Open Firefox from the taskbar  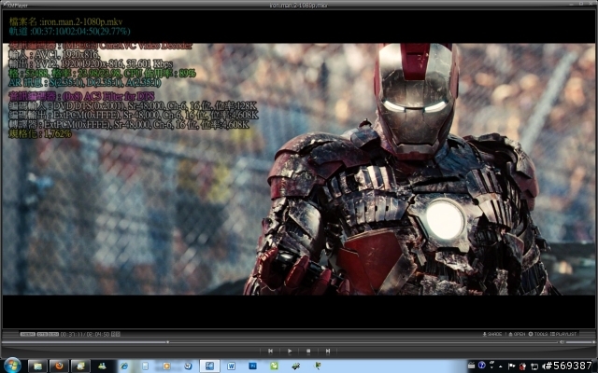59,366
